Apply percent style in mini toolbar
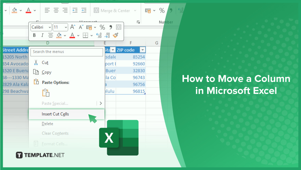 click(102, 27)
